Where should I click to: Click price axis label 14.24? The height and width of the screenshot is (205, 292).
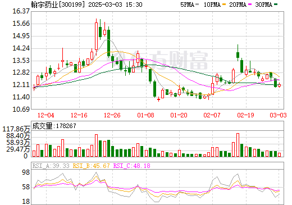(x=21, y=48)
